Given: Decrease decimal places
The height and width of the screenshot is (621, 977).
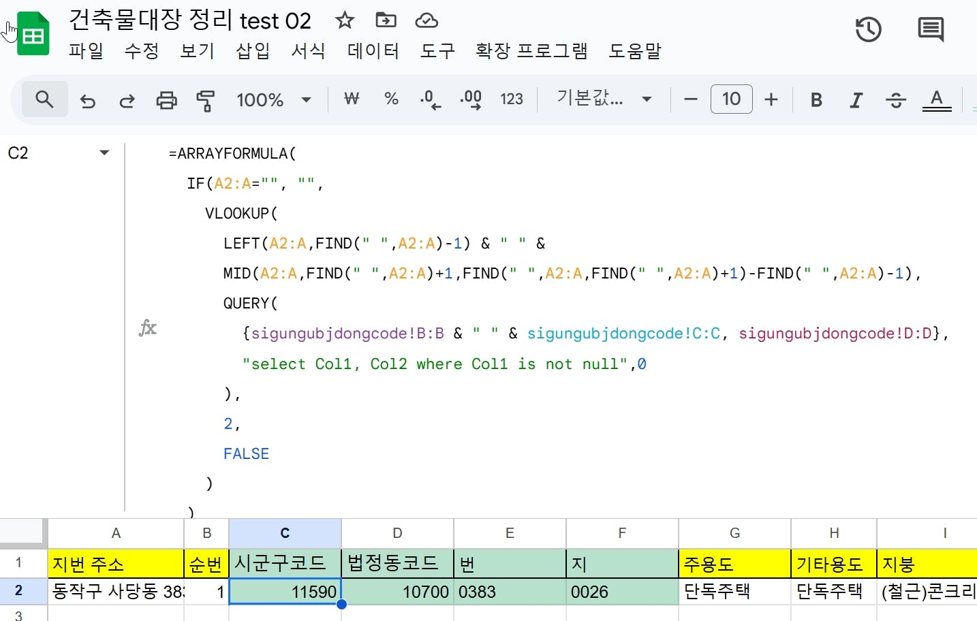Looking at the screenshot, I should pyautogui.click(x=430, y=99).
